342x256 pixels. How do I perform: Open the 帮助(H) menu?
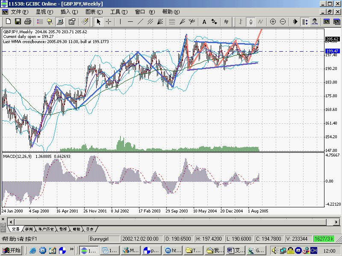[171, 12]
